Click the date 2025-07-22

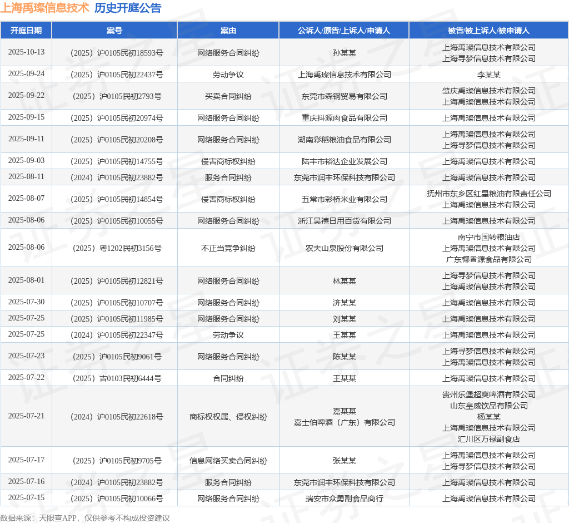26,377
